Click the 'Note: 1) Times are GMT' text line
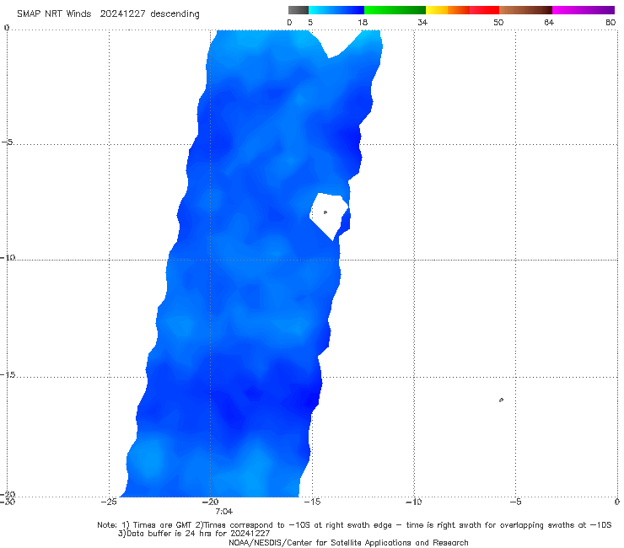The image size is (624, 548). pos(354,525)
